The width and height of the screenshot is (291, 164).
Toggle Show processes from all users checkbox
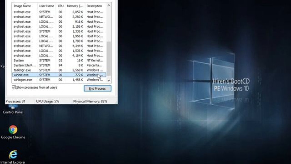[x=14, y=87]
